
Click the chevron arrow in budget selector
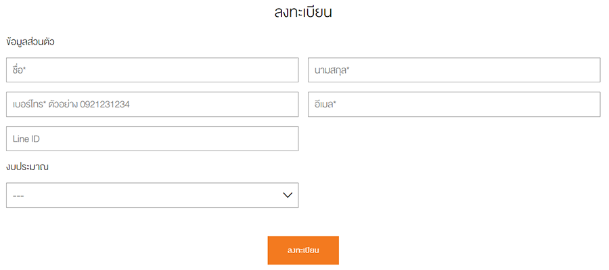(287, 195)
